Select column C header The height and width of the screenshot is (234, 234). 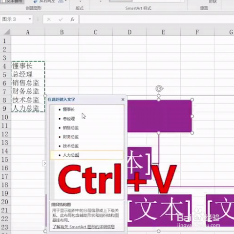point(96,32)
